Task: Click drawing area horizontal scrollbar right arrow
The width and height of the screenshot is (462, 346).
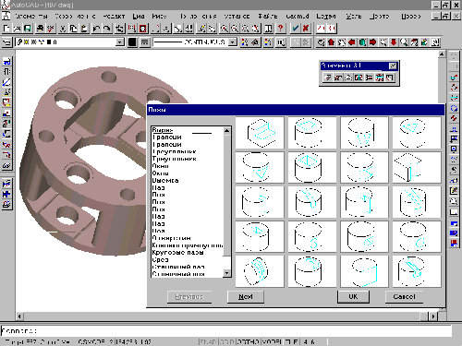Action: pyautogui.click(x=433, y=316)
